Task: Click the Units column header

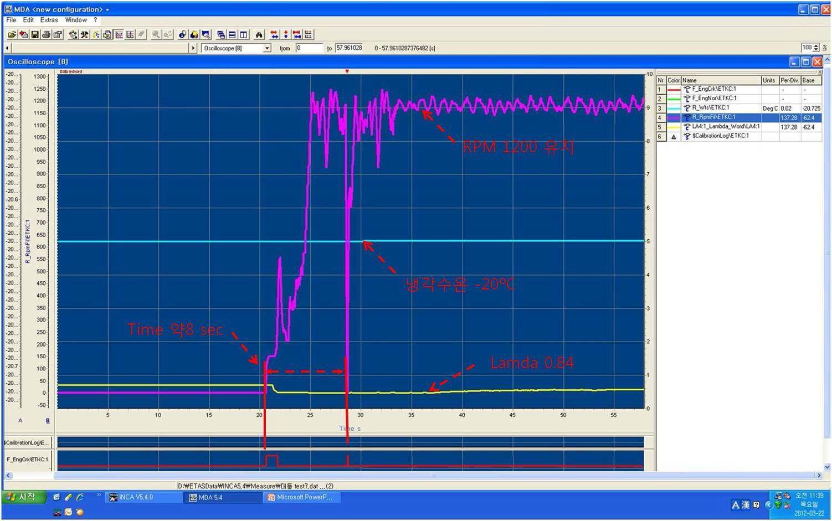Action: click(x=769, y=80)
